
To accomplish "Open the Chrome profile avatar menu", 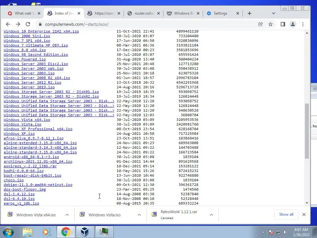I will 293,24.
